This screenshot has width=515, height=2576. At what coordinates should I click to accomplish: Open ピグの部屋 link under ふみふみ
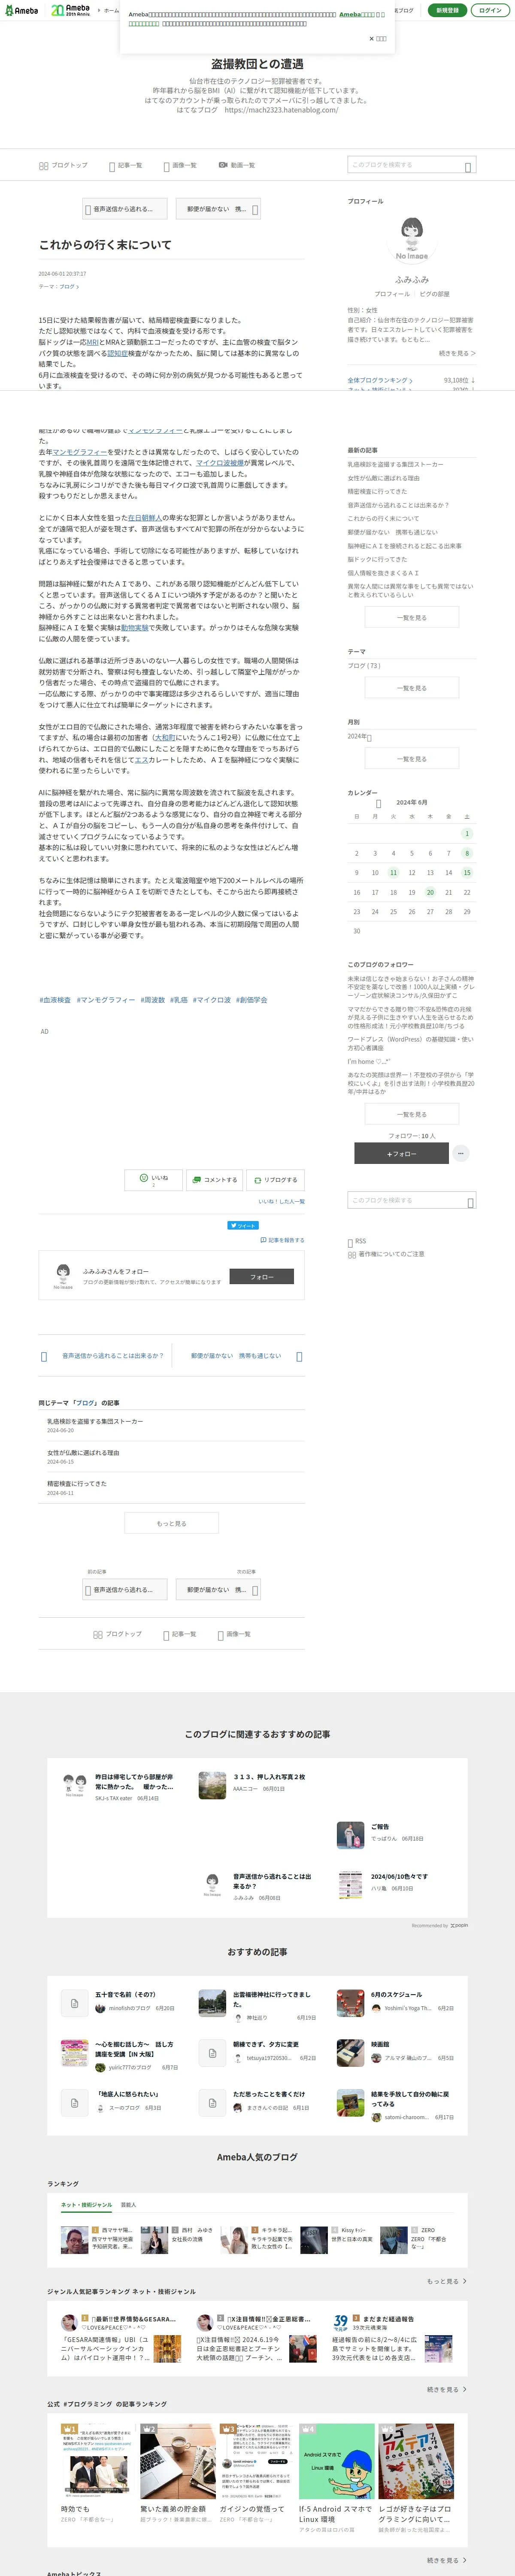click(x=434, y=294)
